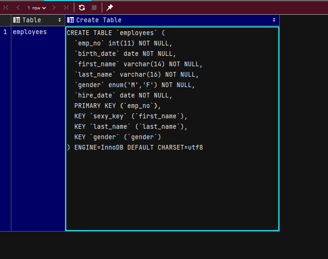The width and height of the screenshot is (328, 259).
Task: Sort by Create Table column arrows
Action: coord(274,20)
